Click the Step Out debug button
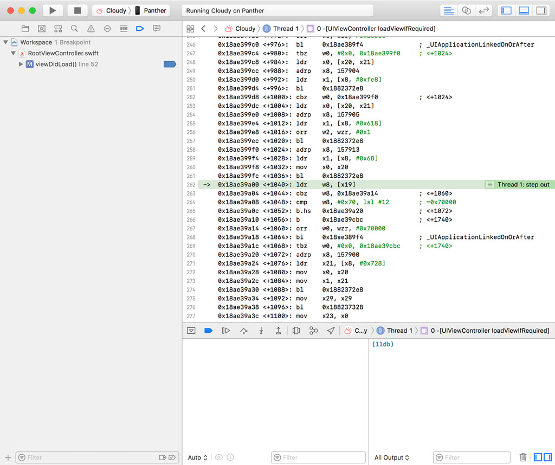 pyautogui.click(x=278, y=331)
